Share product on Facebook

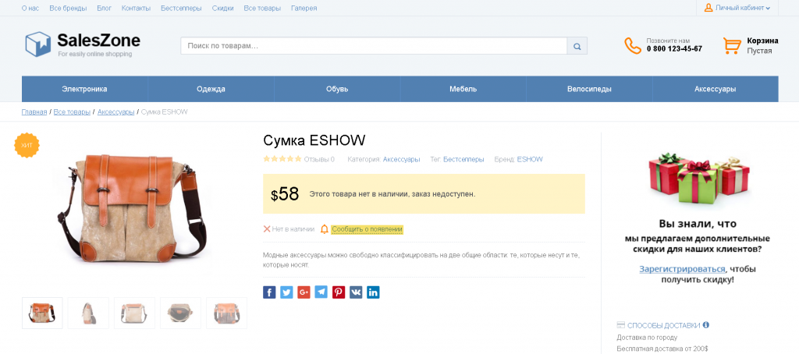click(x=269, y=292)
